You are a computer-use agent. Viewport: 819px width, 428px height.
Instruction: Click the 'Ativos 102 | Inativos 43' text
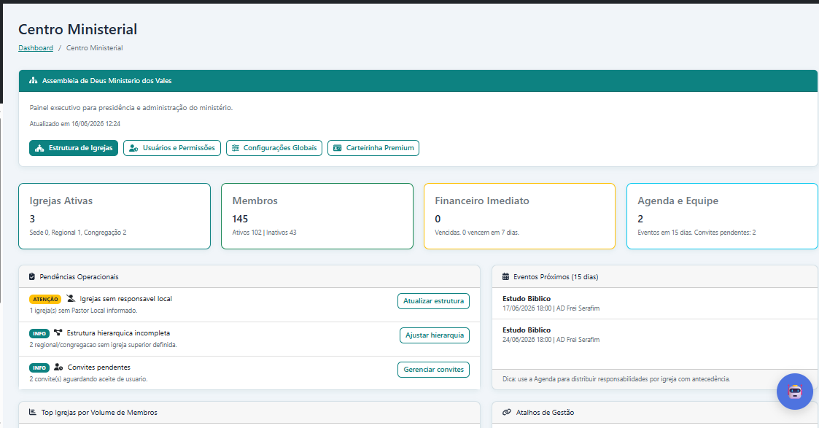(x=264, y=233)
